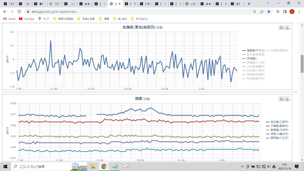Open the Chrome side panel
The height and width of the screenshot is (171, 304).
point(285,12)
